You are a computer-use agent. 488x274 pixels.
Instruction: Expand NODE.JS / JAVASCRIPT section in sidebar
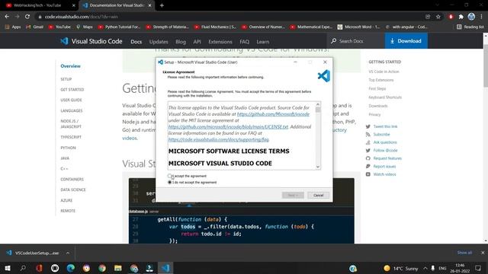[71, 124]
